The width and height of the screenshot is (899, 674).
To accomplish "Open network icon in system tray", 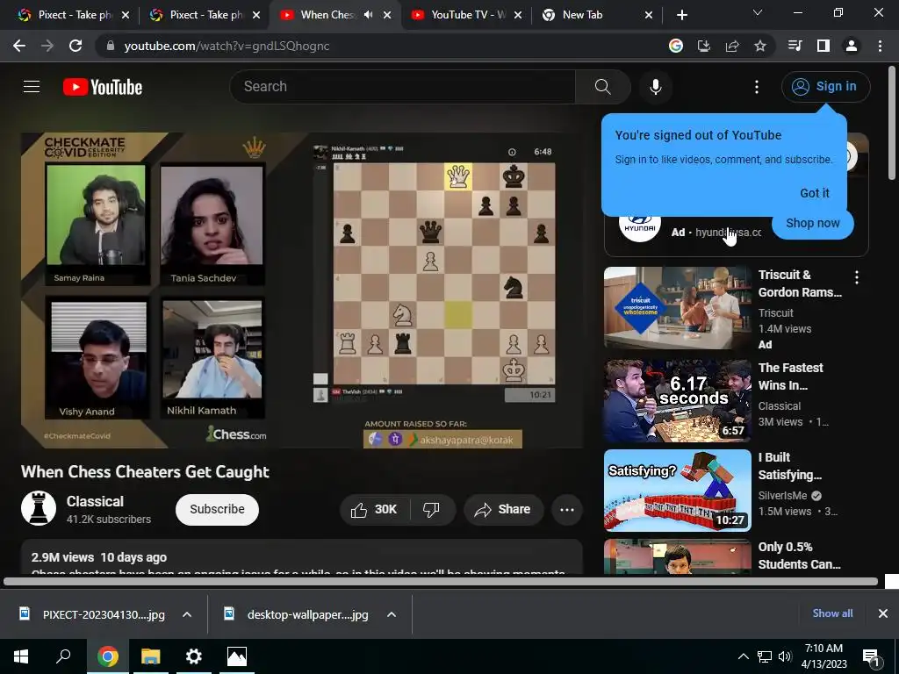I will point(765,656).
